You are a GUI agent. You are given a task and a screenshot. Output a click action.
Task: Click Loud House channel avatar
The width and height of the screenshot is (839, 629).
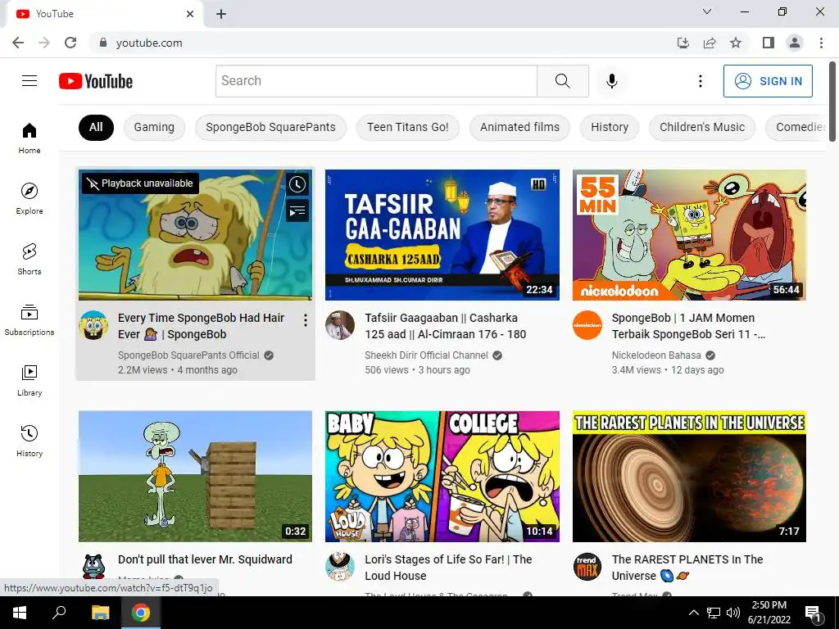click(340, 567)
